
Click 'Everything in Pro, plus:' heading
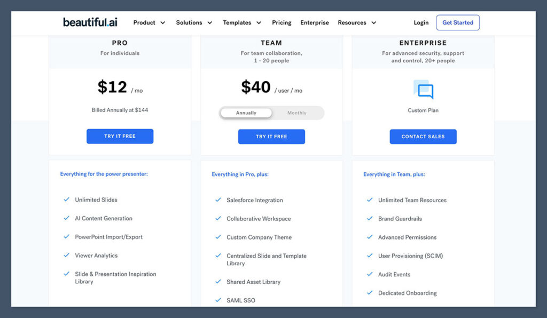(x=240, y=174)
